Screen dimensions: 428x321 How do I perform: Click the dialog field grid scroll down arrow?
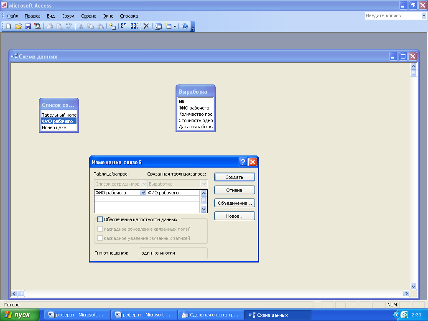pos(204,209)
